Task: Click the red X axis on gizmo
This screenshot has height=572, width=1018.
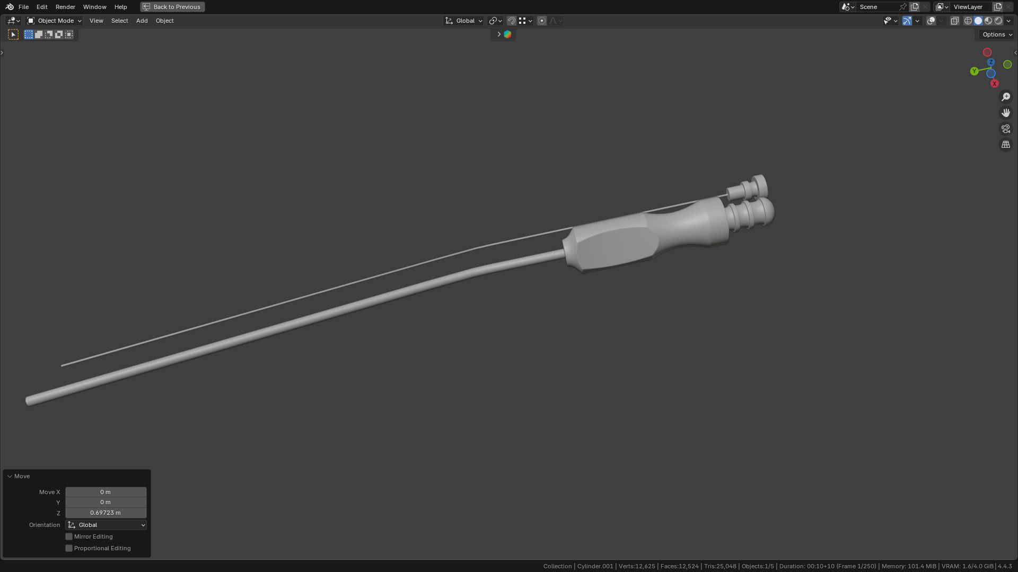Action: [994, 83]
